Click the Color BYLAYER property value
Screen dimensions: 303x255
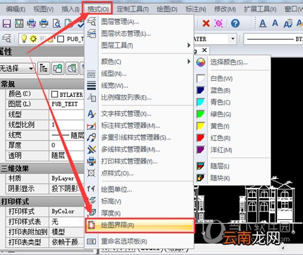[67, 94]
